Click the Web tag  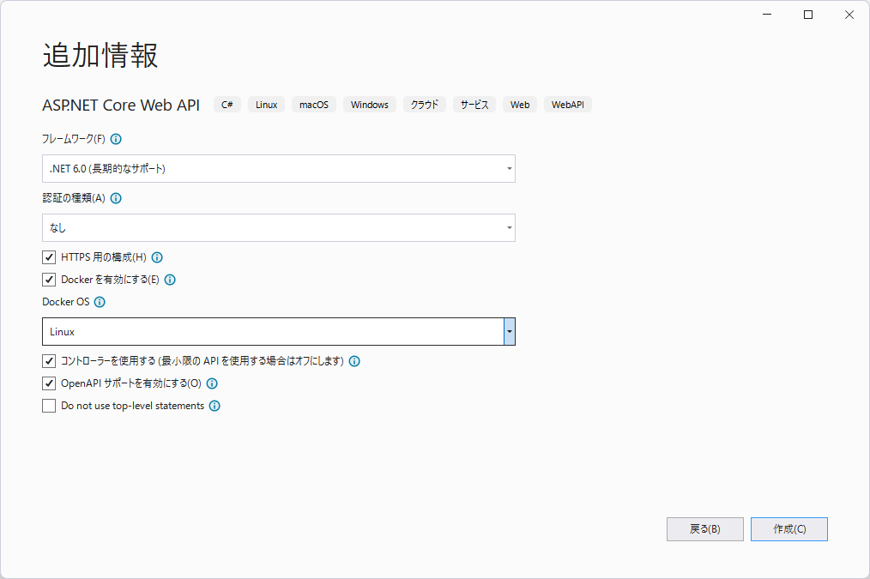(520, 105)
